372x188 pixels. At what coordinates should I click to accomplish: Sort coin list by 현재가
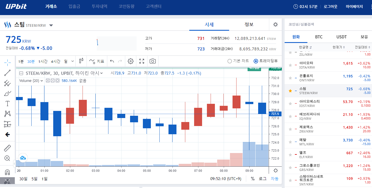click(339, 47)
